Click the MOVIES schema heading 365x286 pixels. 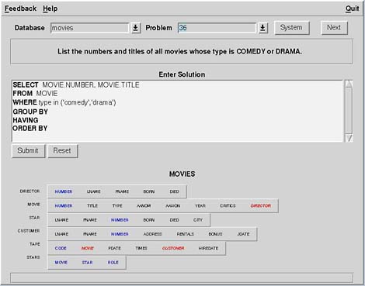click(182, 174)
